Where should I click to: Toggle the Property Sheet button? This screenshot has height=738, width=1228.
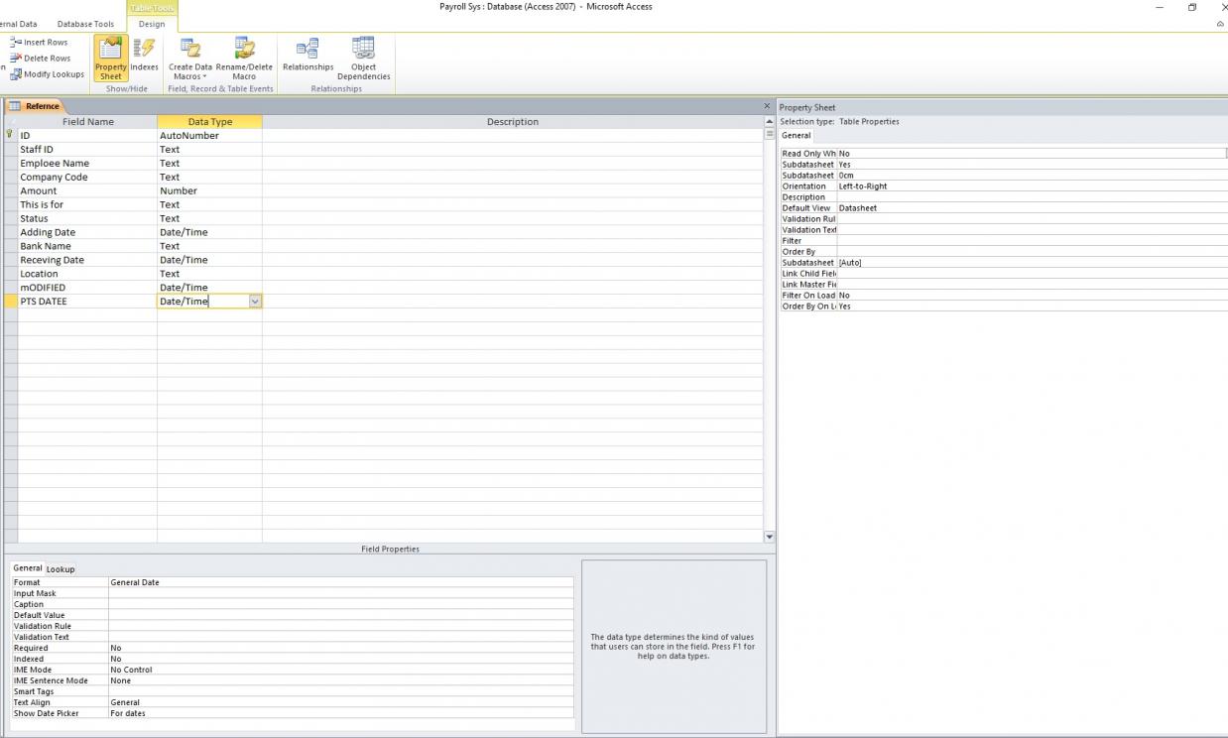pos(111,59)
